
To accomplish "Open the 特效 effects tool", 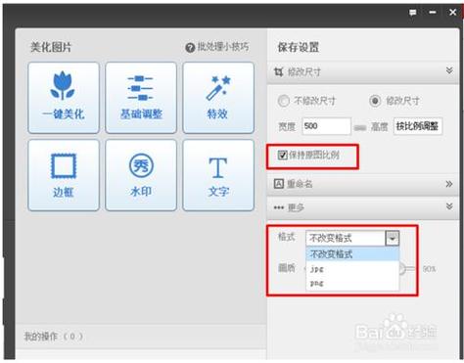I will tap(218, 98).
